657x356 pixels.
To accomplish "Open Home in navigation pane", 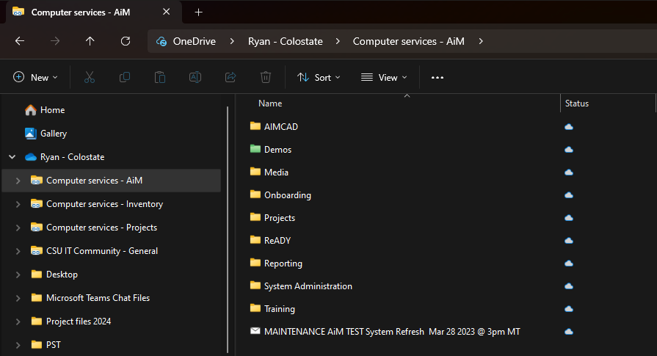I will 52,110.
